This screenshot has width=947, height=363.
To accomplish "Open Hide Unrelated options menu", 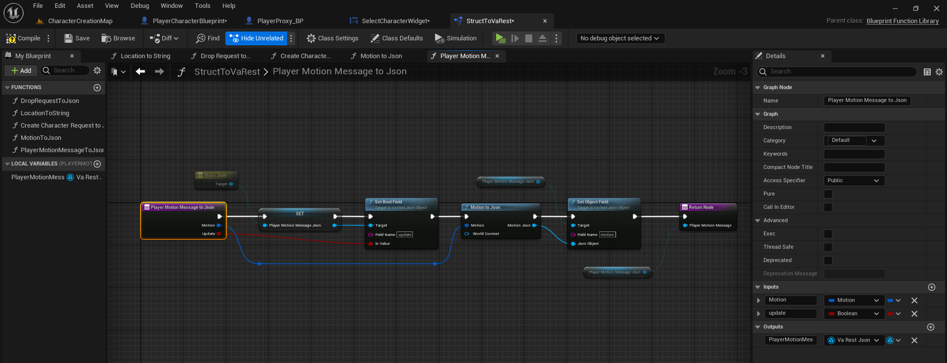I will pyautogui.click(x=291, y=38).
